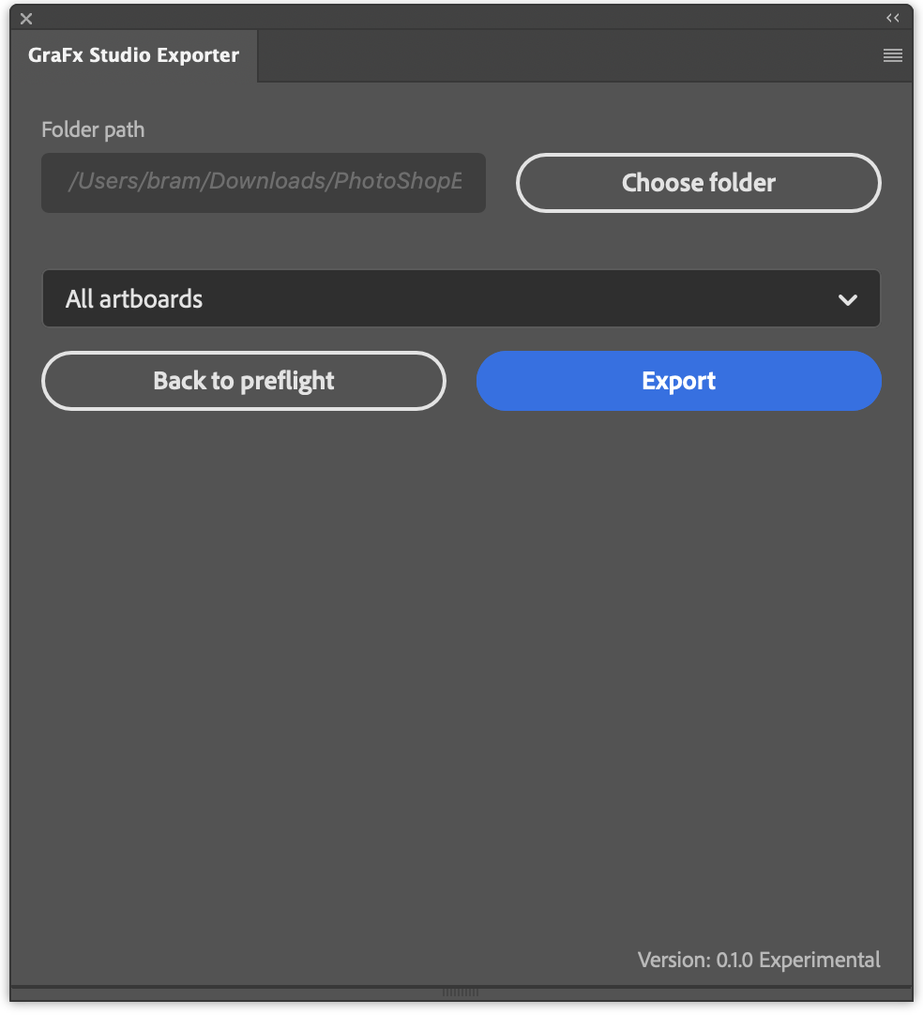
Task: Select the GraFx Studio Exporter tab
Action: [133, 55]
